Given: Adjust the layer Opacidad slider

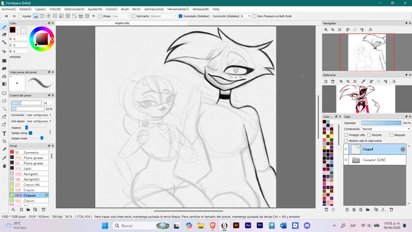Looking at the screenshot, I should pos(381,123).
